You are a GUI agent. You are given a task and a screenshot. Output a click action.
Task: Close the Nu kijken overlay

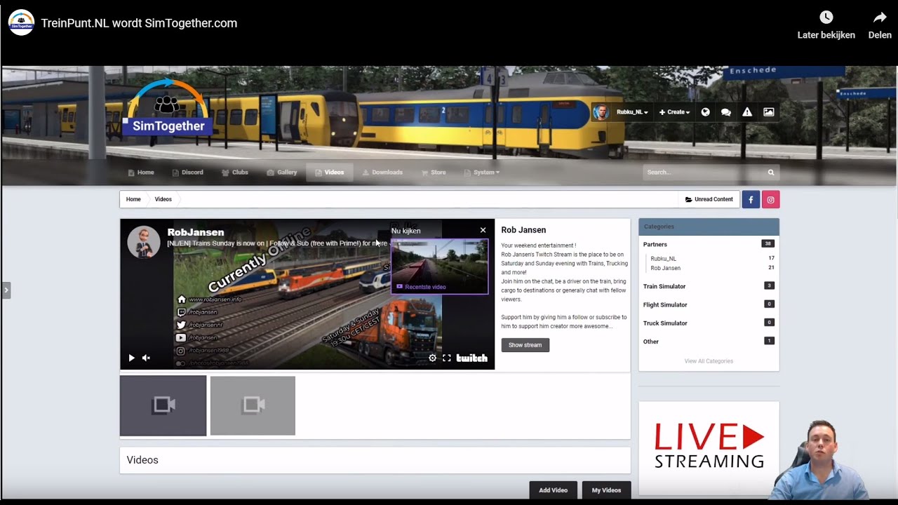(x=483, y=230)
